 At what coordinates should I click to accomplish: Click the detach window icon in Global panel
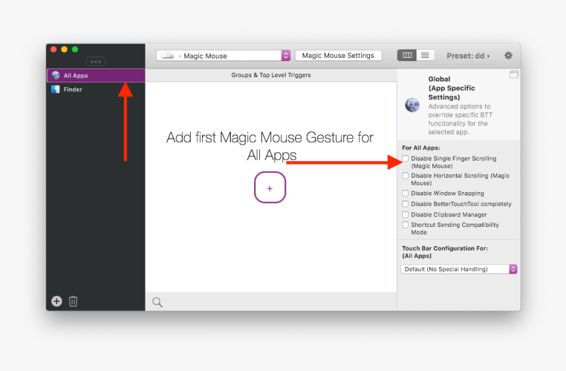pyautogui.click(x=513, y=75)
